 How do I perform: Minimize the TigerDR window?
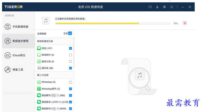point(182,7)
